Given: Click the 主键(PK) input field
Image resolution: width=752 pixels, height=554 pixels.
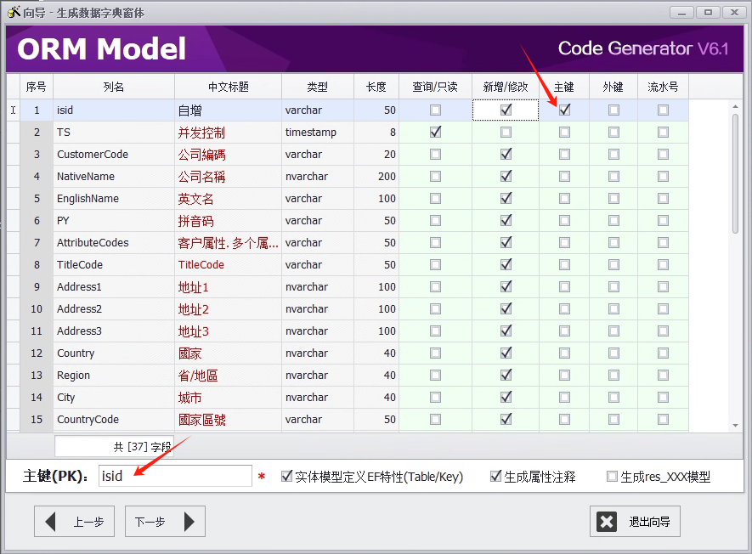Looking at the screenshot, I should click(175, 476).
